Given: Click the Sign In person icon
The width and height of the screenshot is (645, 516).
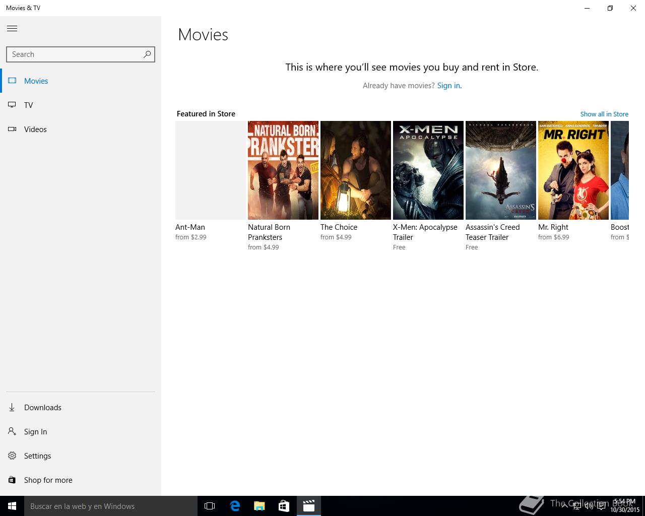Looking at the screenshot, I should tap(12, 431).
